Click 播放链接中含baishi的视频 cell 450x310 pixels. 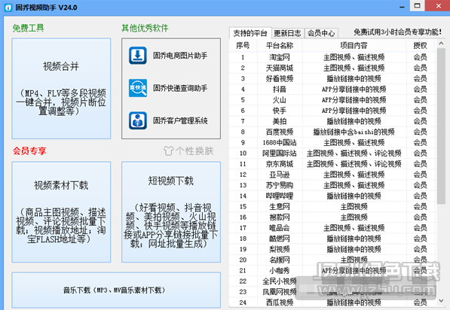point(354,132)
